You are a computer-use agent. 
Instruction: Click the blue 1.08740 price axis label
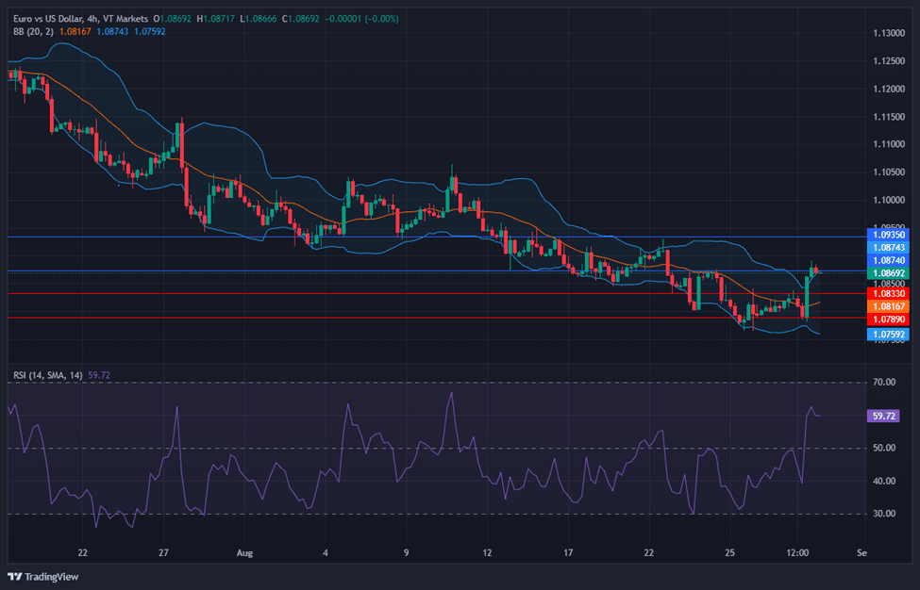(x=889, y=260)
